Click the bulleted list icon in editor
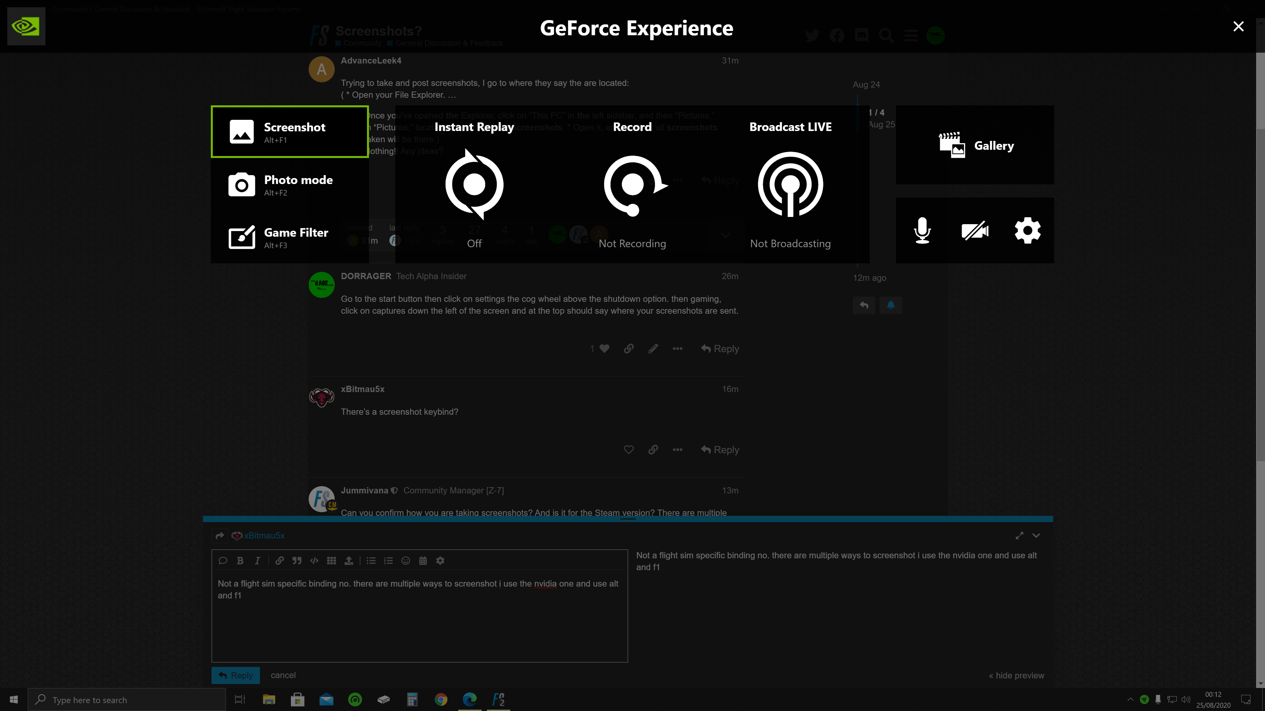 click(x=371, y=560)
